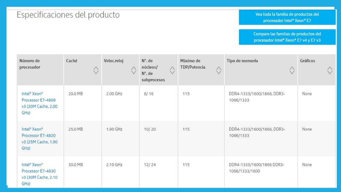Viewport: 341px width, 192px height.
Task: Open Intel Xeon Processor E7-4830 v3 link
Action: (x=40, y=174)
